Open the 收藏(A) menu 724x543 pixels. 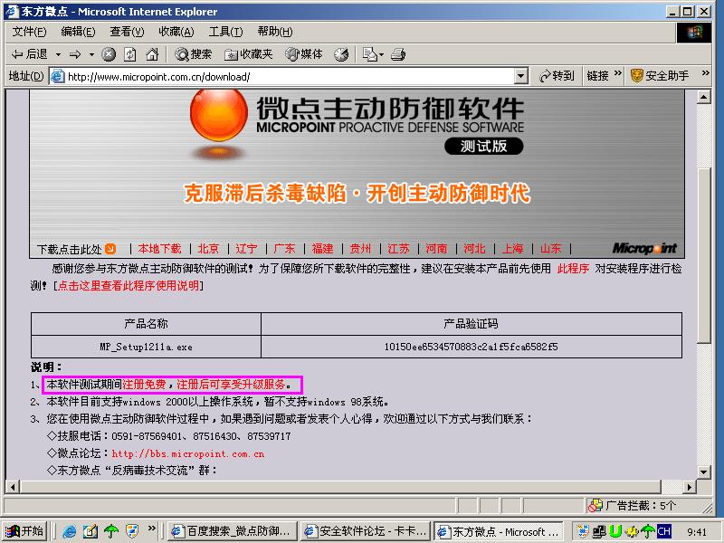coord(176,32)
